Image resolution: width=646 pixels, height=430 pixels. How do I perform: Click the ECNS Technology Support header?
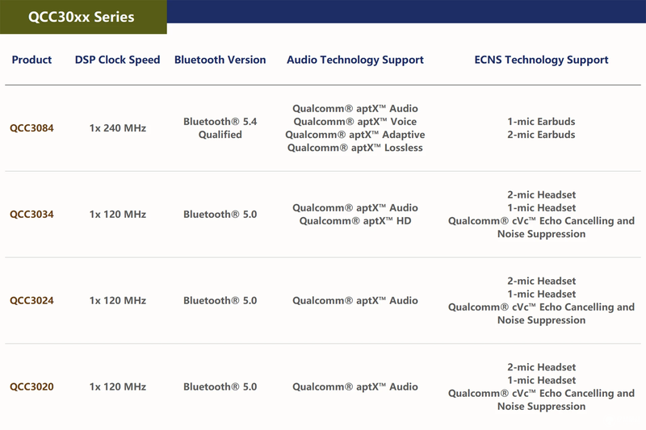pos(541,60)
